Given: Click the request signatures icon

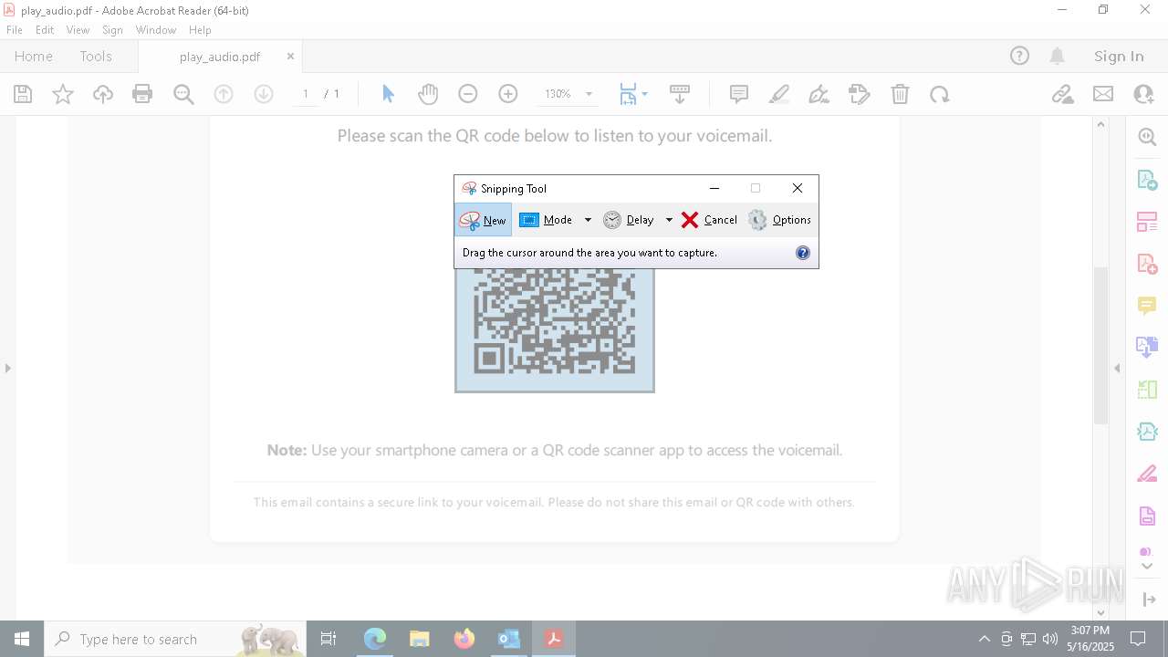Looking at the screenshot, I should [860, 94].
